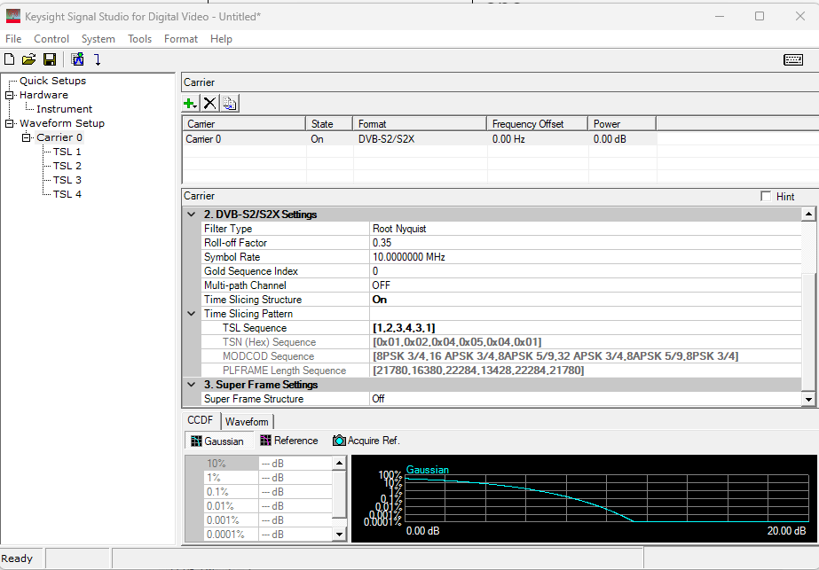Collapse the Waveform Setup tree node
This screenshot has height=570, width=819.
[10, 124]
